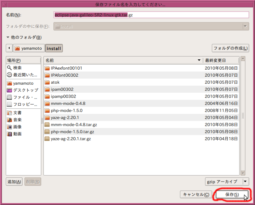
Task: Click the php-mode-1.5.0 folder icon
Action: [47, 111]
